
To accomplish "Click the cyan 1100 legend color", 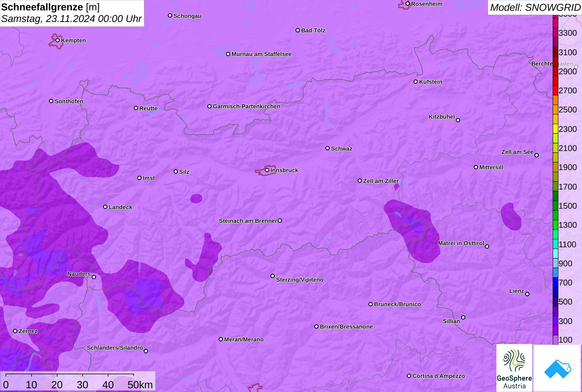I will pos(555,244).
